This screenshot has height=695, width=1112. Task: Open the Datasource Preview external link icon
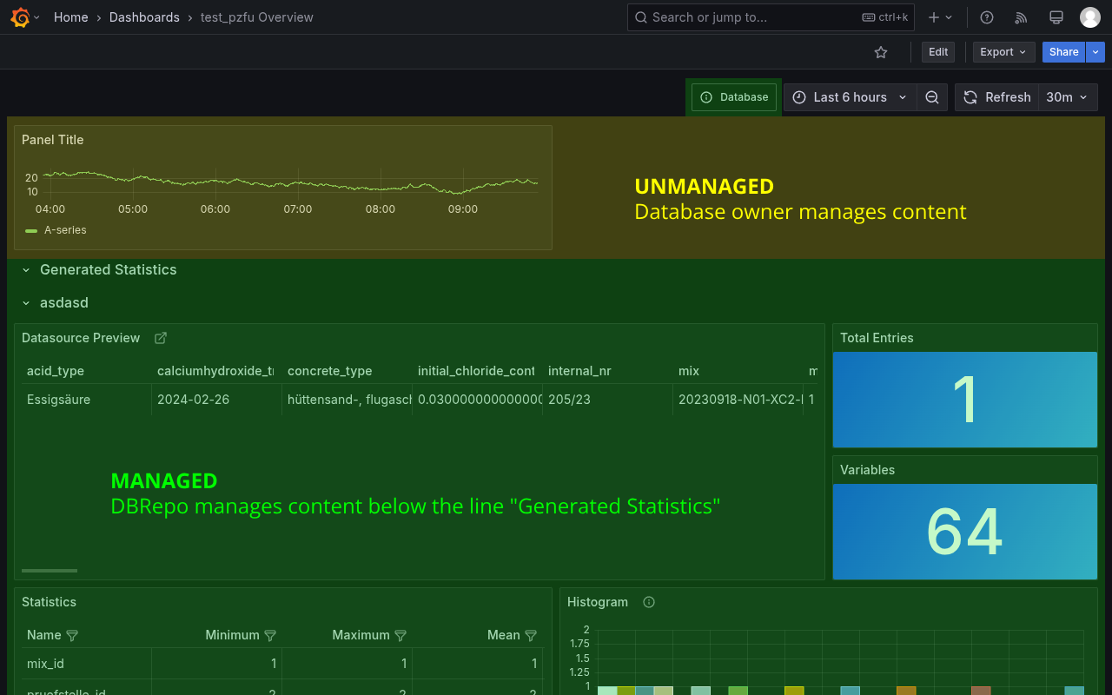161,338
